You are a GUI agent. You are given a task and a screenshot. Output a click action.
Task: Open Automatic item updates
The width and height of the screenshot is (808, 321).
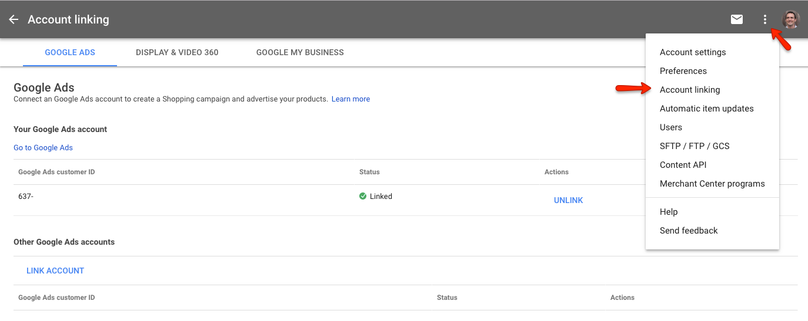pyautogui.click(x=706, y=109)
